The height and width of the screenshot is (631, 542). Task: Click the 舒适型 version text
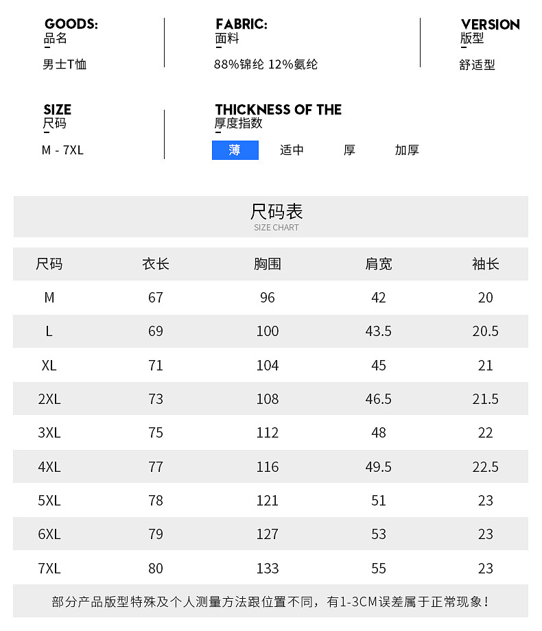477,65
